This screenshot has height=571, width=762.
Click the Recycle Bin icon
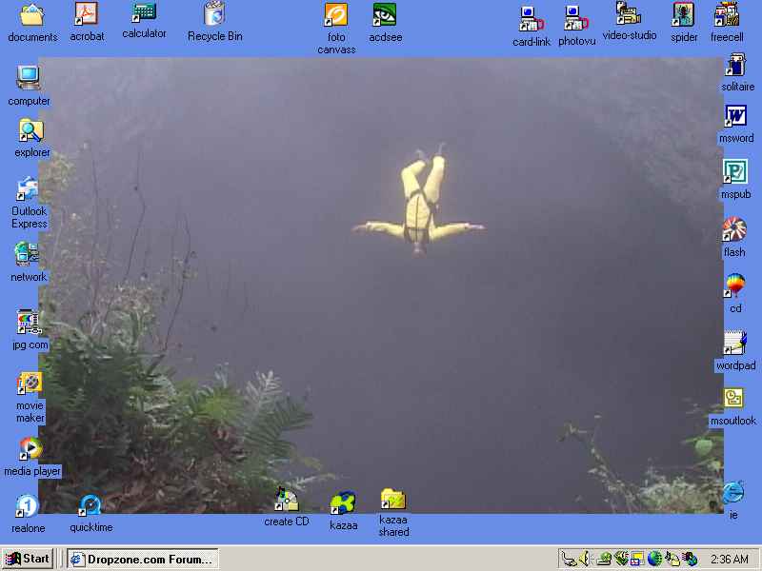click(214, 14)
